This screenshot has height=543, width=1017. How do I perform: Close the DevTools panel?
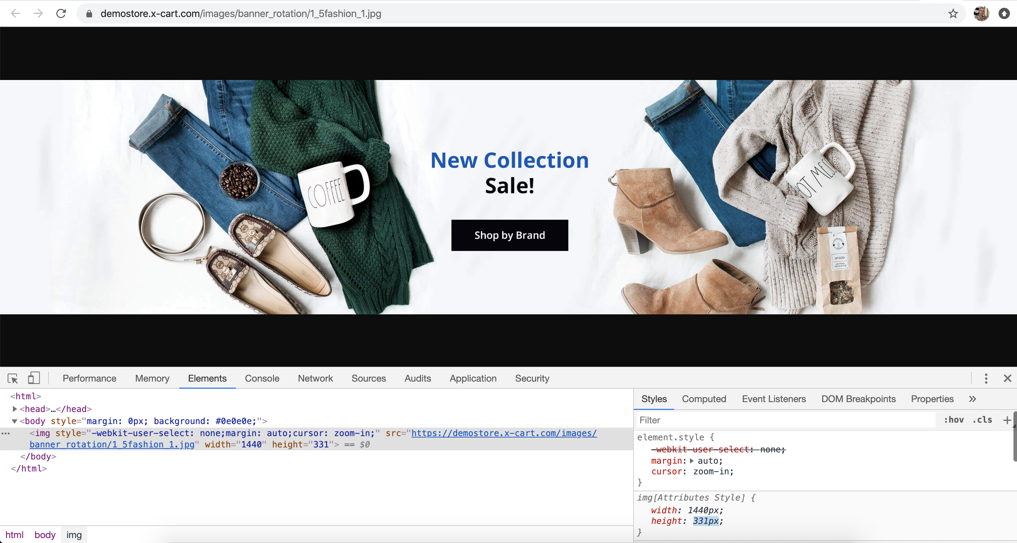[1007, 378]
